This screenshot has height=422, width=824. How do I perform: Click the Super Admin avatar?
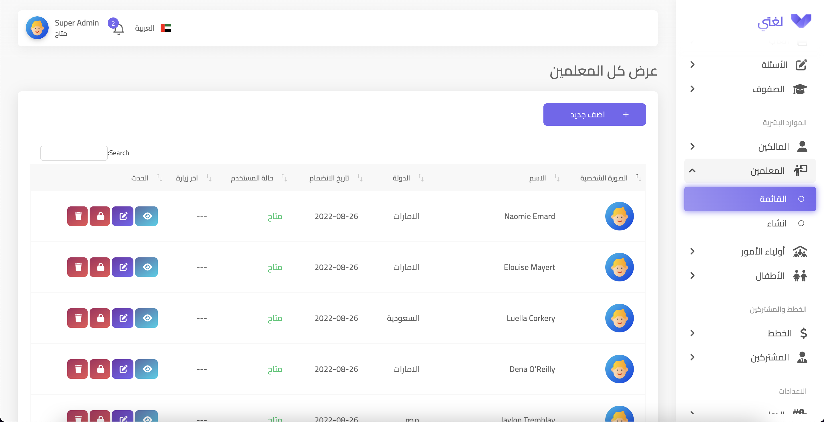37,28
